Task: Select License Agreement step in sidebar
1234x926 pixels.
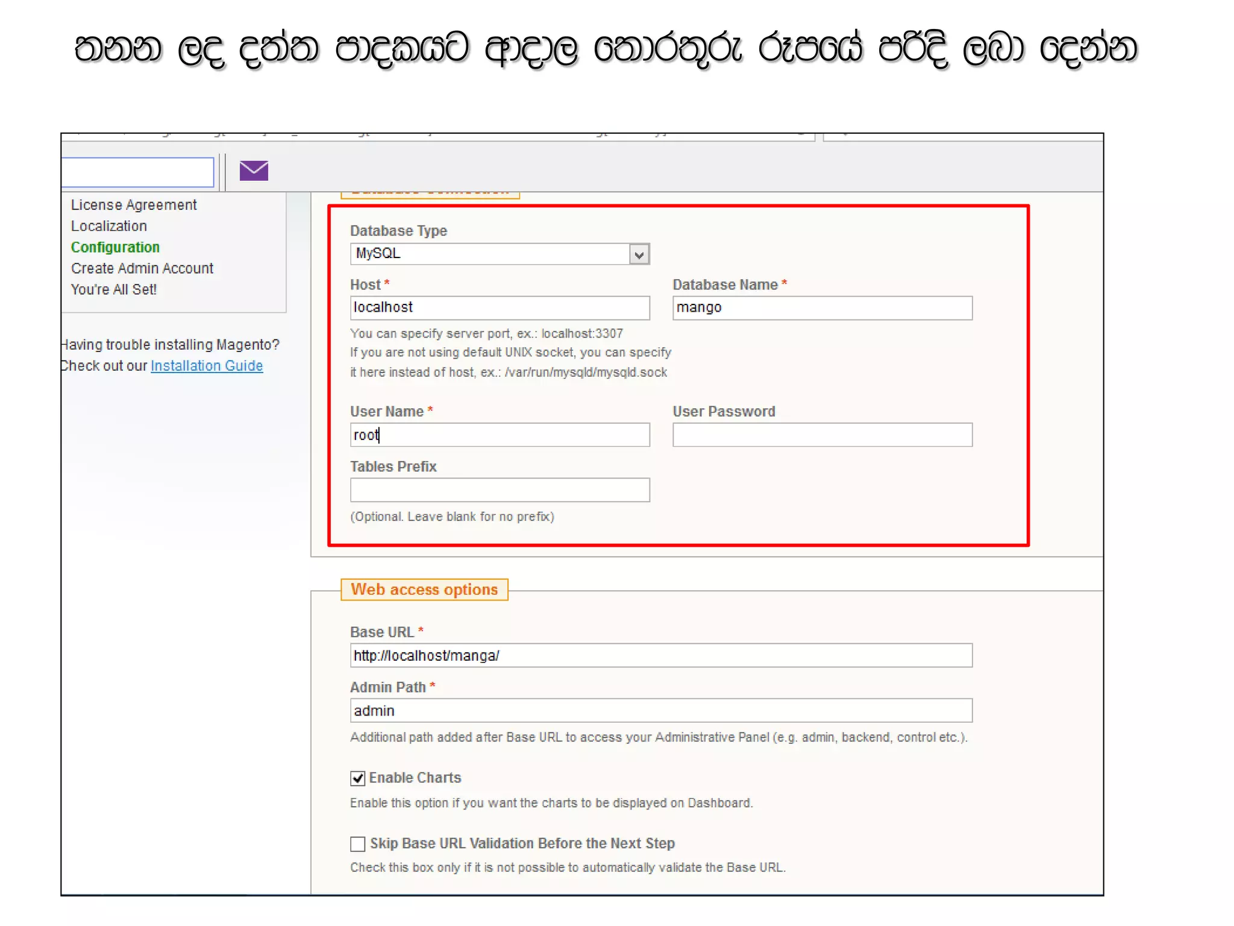Action: [x=134, y=205]
